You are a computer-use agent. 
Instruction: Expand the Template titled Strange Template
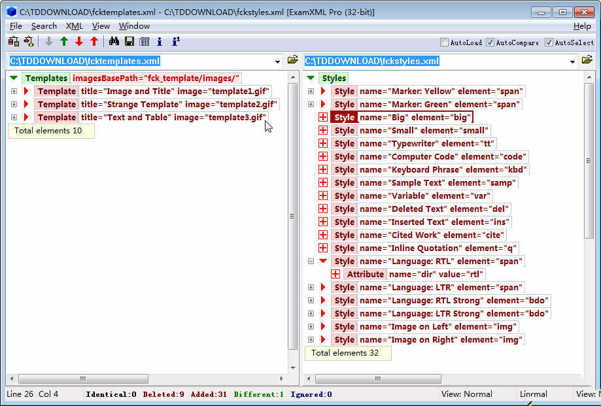coord(14,104)
